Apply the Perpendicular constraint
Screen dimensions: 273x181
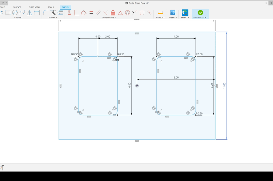click(x=106, y=13)
